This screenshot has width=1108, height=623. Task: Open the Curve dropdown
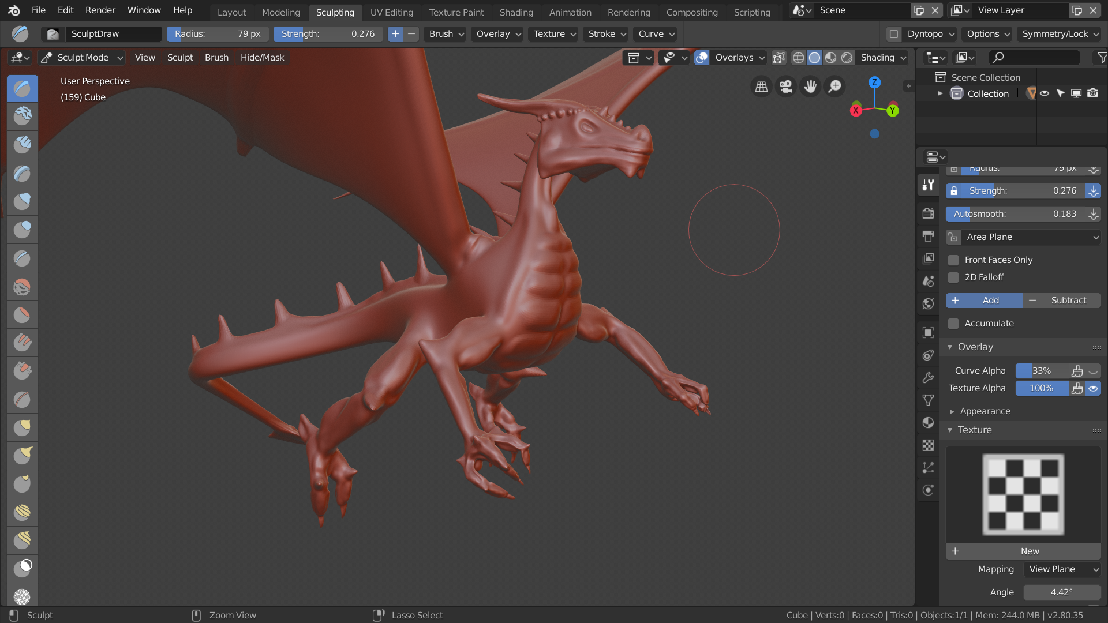[x=656, y=34]
